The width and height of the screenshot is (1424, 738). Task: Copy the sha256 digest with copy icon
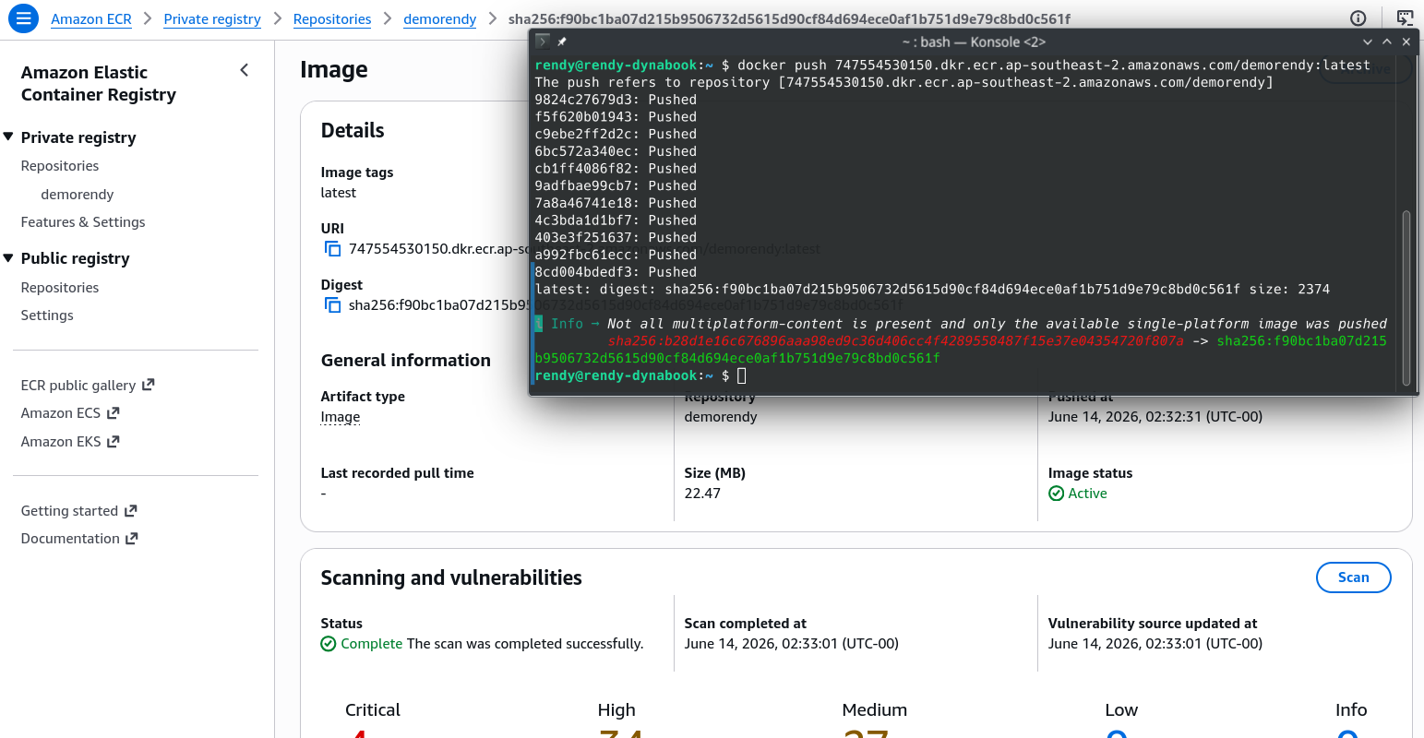[333, 305]
